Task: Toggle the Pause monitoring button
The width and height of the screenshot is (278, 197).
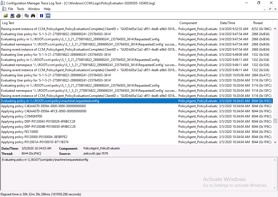Action: coord(42,16)
